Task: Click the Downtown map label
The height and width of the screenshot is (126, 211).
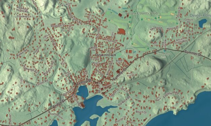Action: coord(106,55)
